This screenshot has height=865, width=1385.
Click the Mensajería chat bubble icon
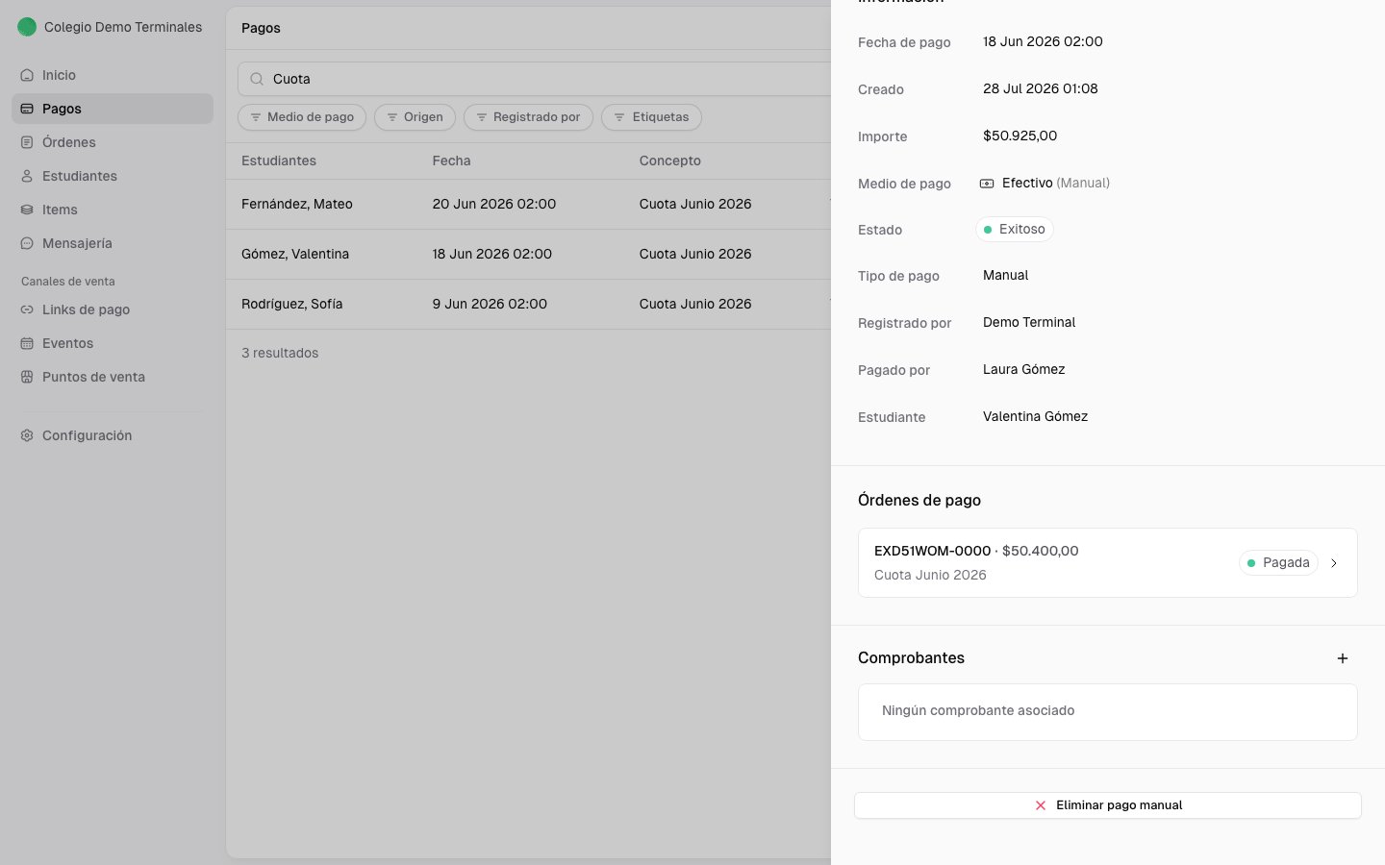[x=27, y=243]
